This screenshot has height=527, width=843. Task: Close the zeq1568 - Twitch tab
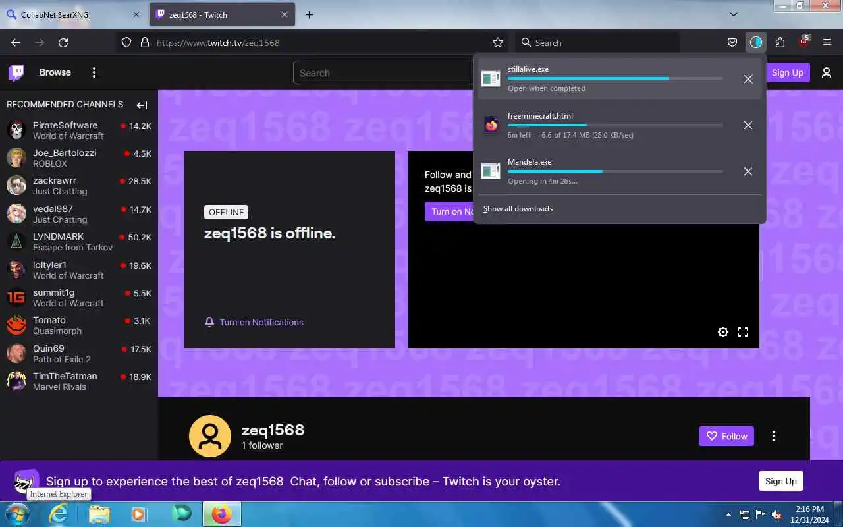pos(285,14)
